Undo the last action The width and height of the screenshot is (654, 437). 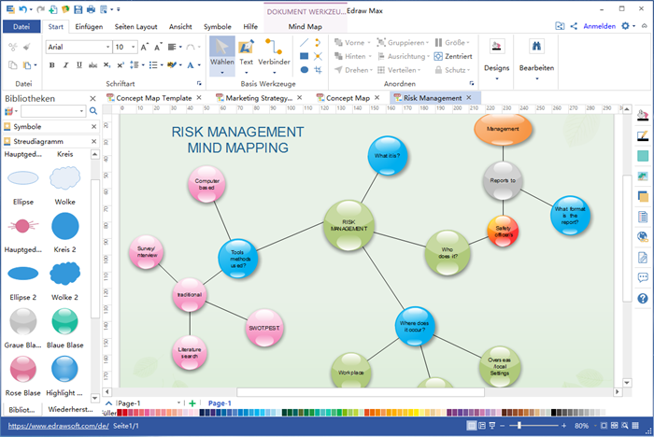click(x=23, y=9)
